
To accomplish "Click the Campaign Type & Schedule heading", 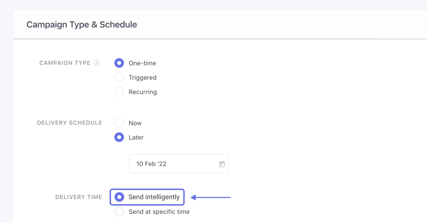I will point(82,25).
